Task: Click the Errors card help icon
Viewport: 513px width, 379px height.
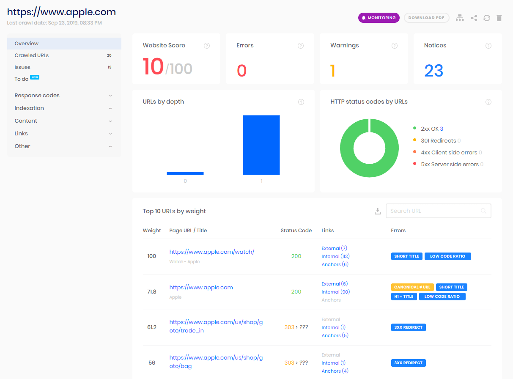Action: [301, 46]
